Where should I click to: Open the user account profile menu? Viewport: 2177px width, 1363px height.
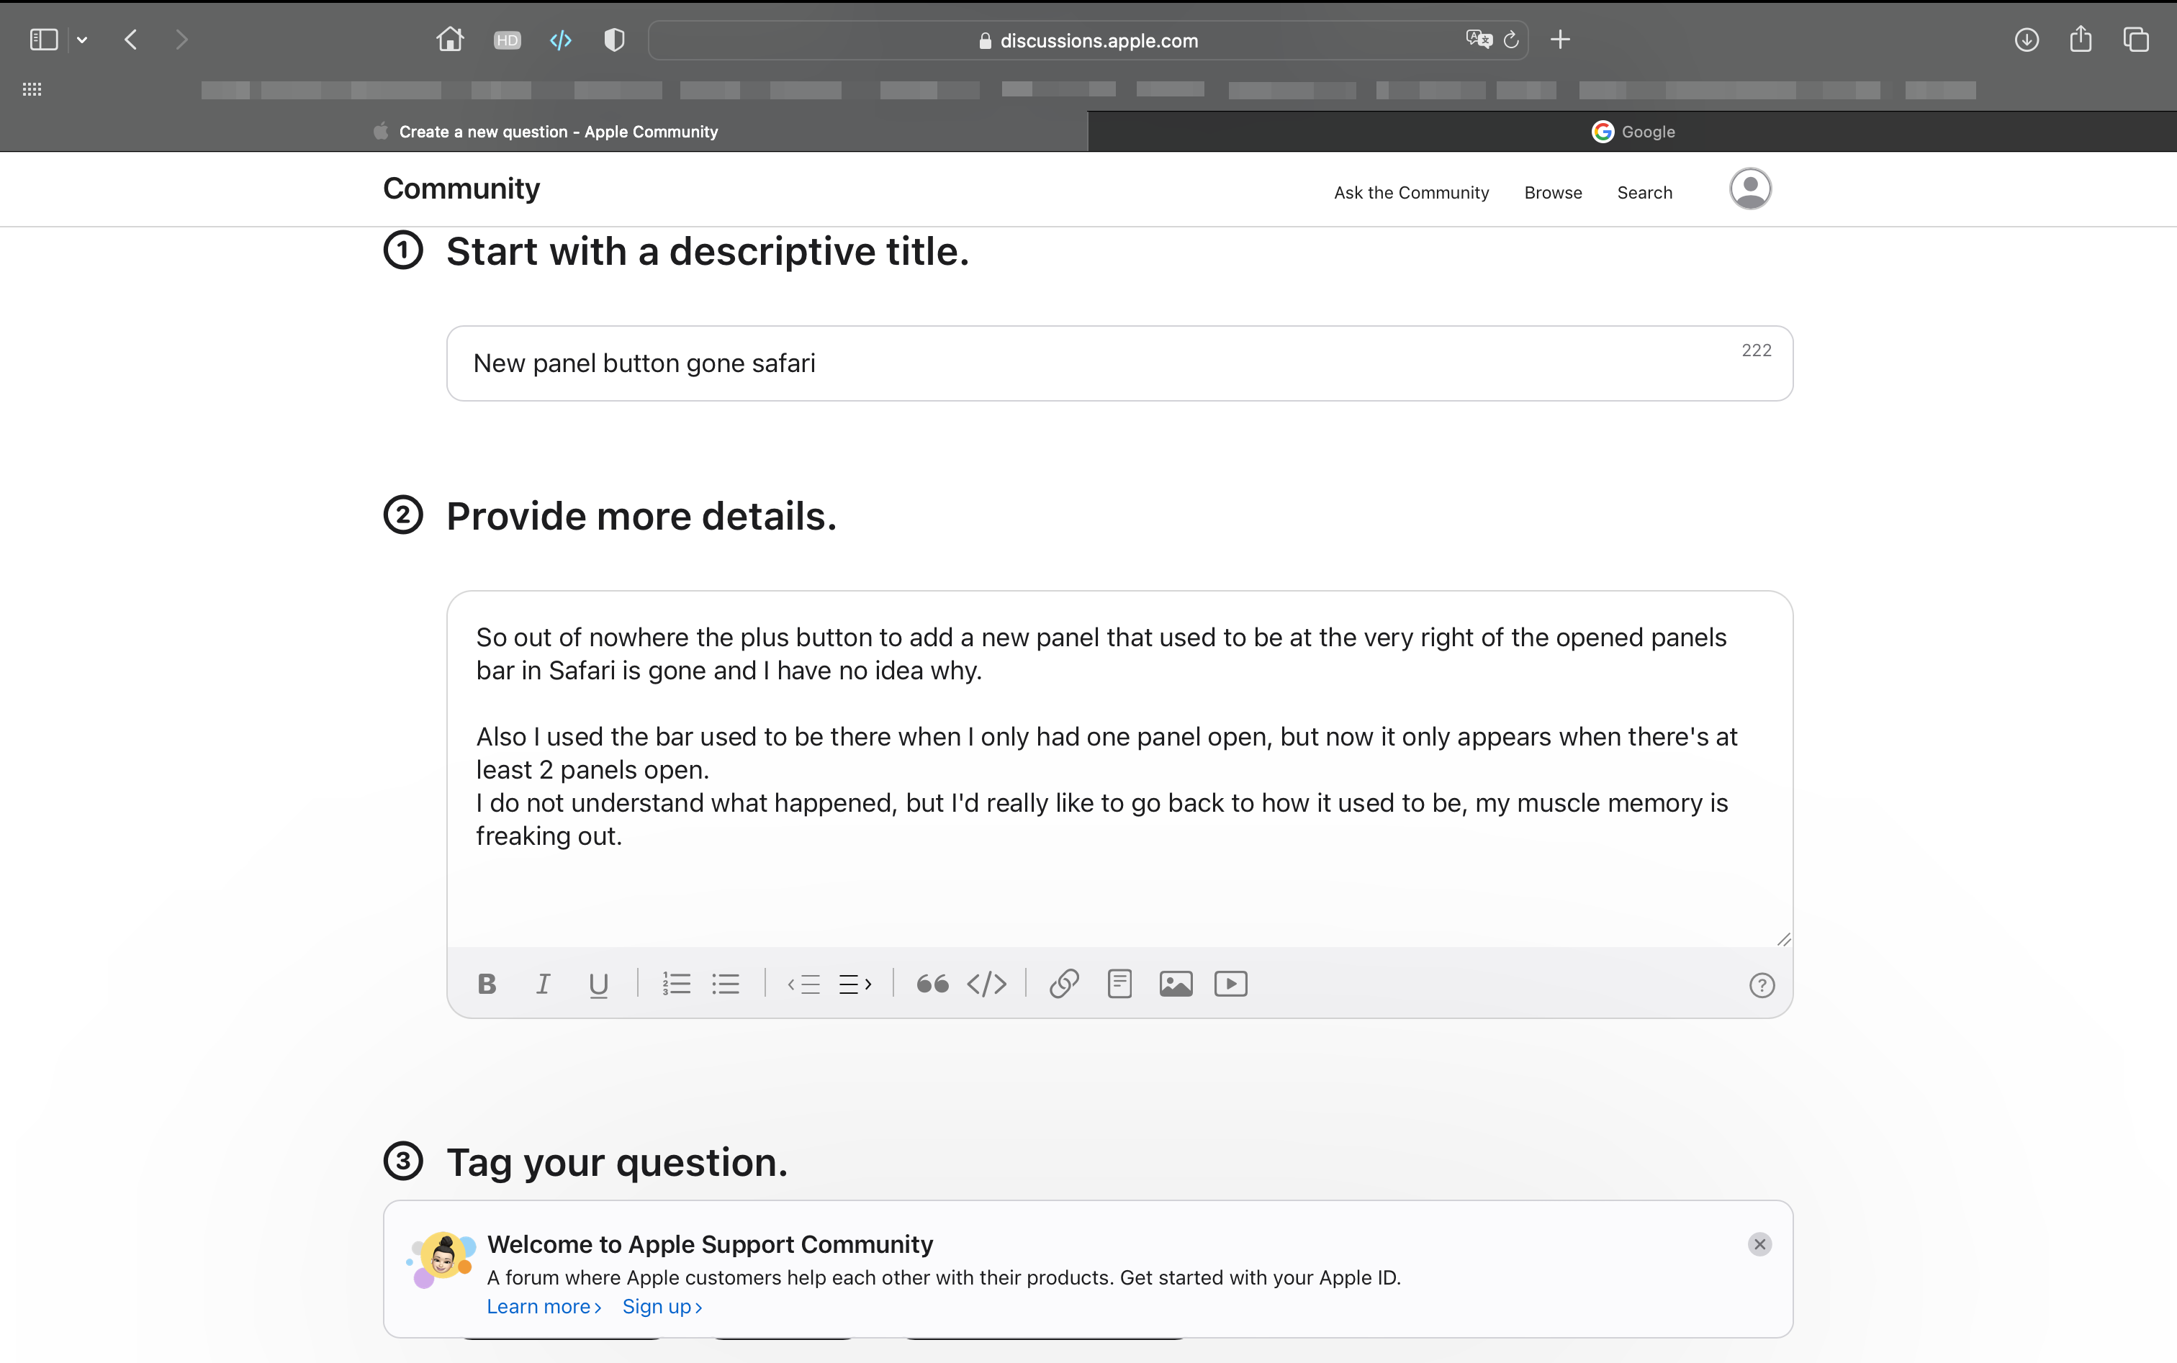click(1749, 189)
